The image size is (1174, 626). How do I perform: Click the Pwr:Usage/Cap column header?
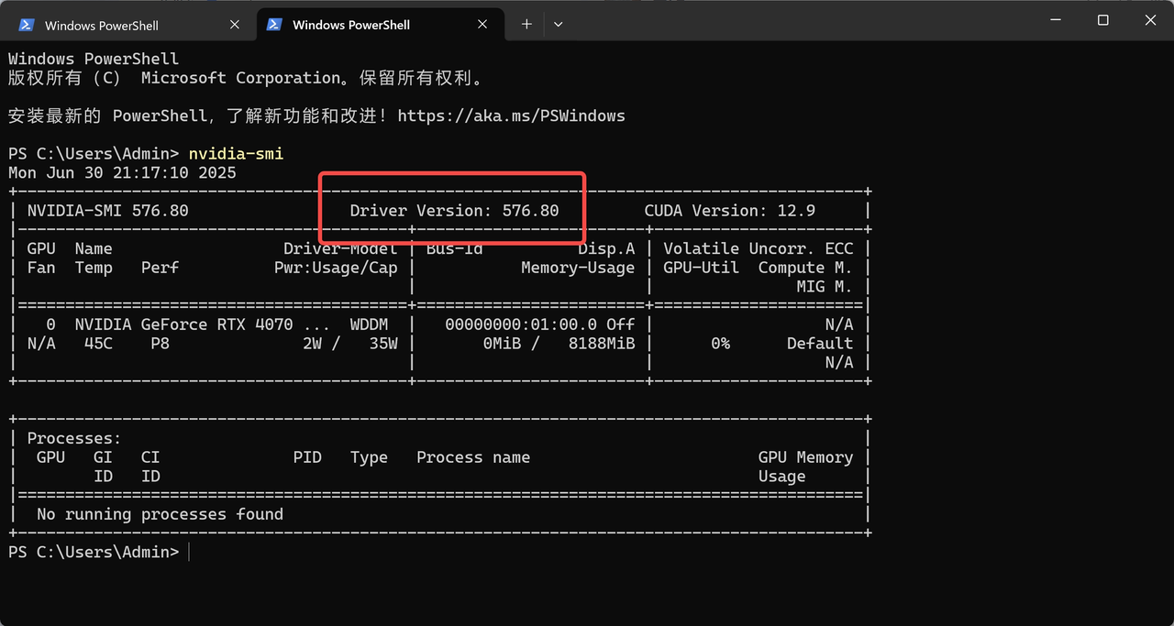click(x=336, y=268)
